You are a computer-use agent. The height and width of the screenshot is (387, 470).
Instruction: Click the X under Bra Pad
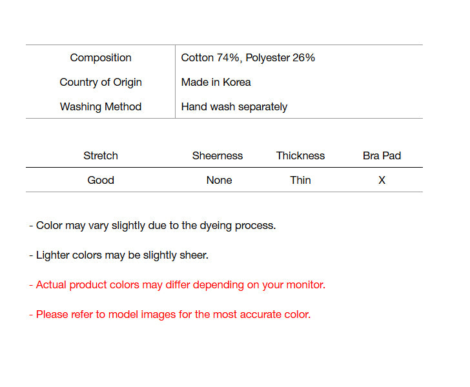coord(382,181)
